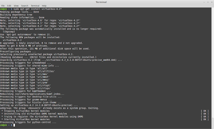
Task: Click '* Trying to register the VirtualBox kernel modules'
Action: click(42, 117)
